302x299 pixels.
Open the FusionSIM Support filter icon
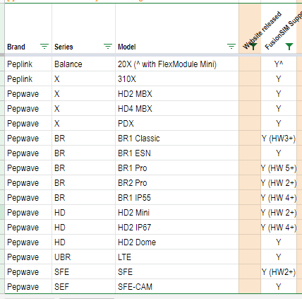(289, 47)
